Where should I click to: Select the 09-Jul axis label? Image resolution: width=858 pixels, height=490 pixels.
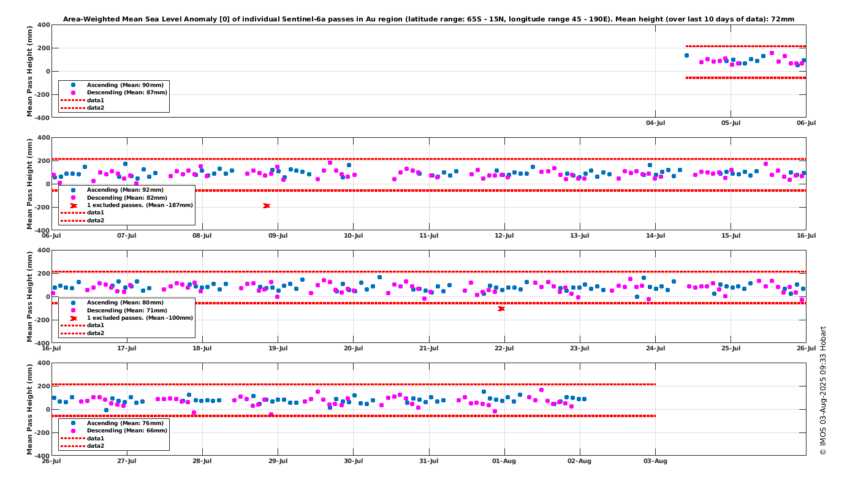point(278,236)
